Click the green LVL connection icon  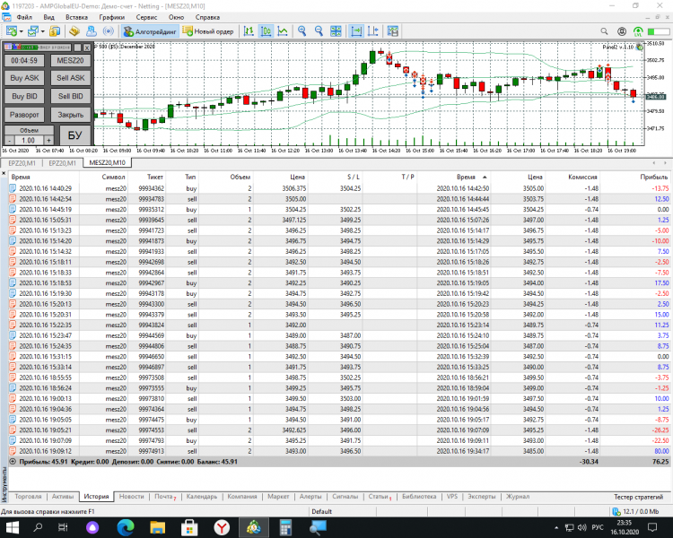click(x=638, y=31)
